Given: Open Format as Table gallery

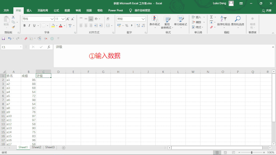Looking at the screenshot, I should pos(167,22).
